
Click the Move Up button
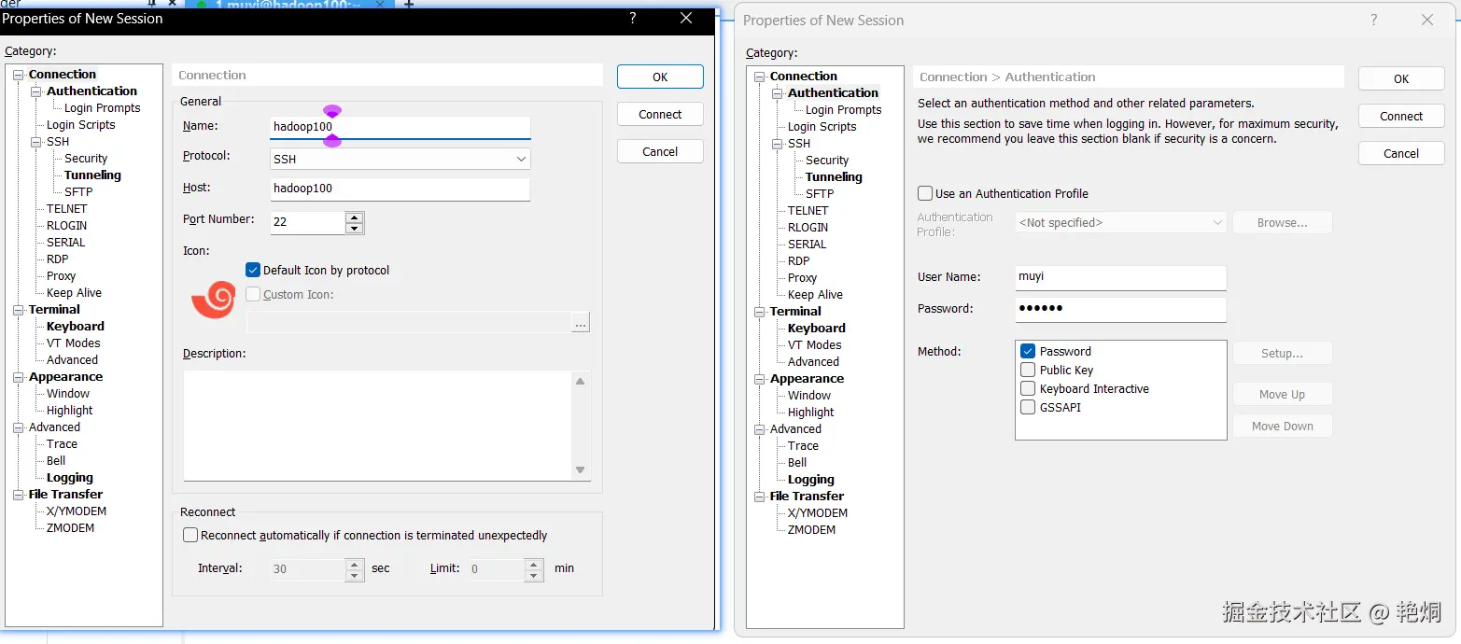click(1282, 395)
